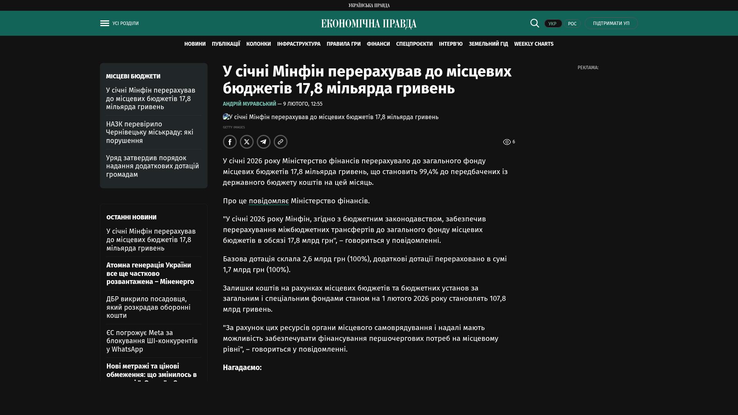Open Weekly Charts section
Screen dimensions: 738x415
[x=534, y=44]
